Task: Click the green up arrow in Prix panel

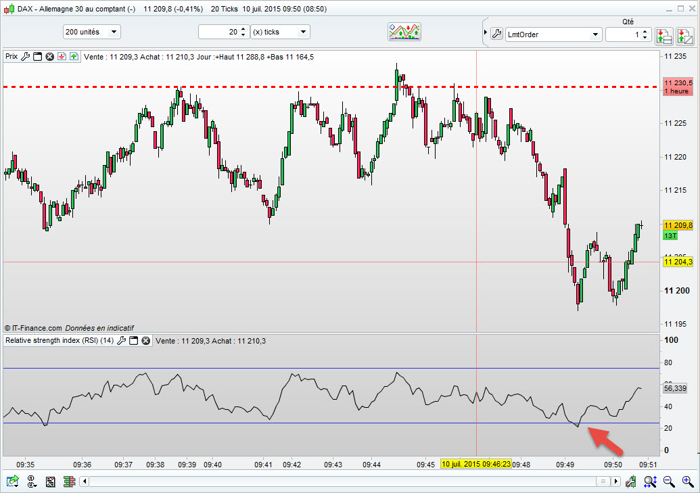Action: [x=73, y=57]
